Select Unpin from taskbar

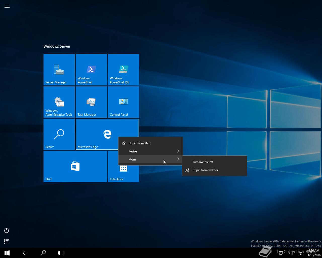click(x=215, y=170)
